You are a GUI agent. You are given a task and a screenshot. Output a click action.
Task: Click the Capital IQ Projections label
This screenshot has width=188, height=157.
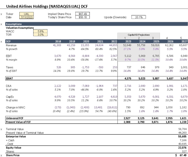[139, 35]
